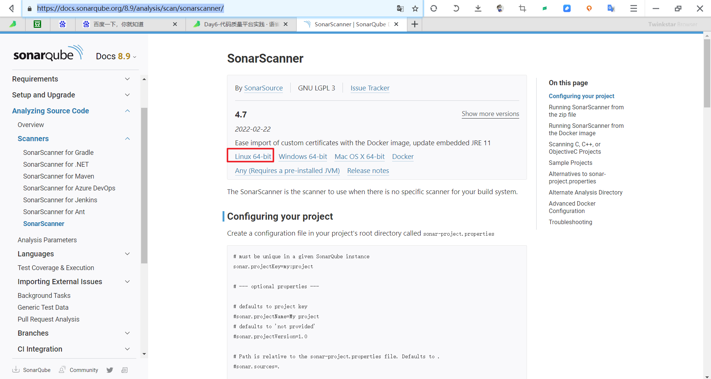
Task: Click Show more versions
Action: click(x=490, y=114)
